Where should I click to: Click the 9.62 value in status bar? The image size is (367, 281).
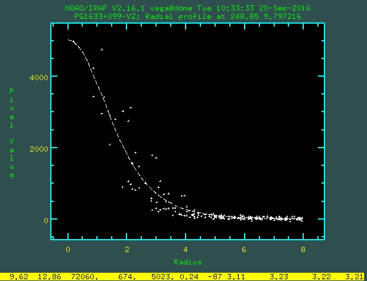19,277
